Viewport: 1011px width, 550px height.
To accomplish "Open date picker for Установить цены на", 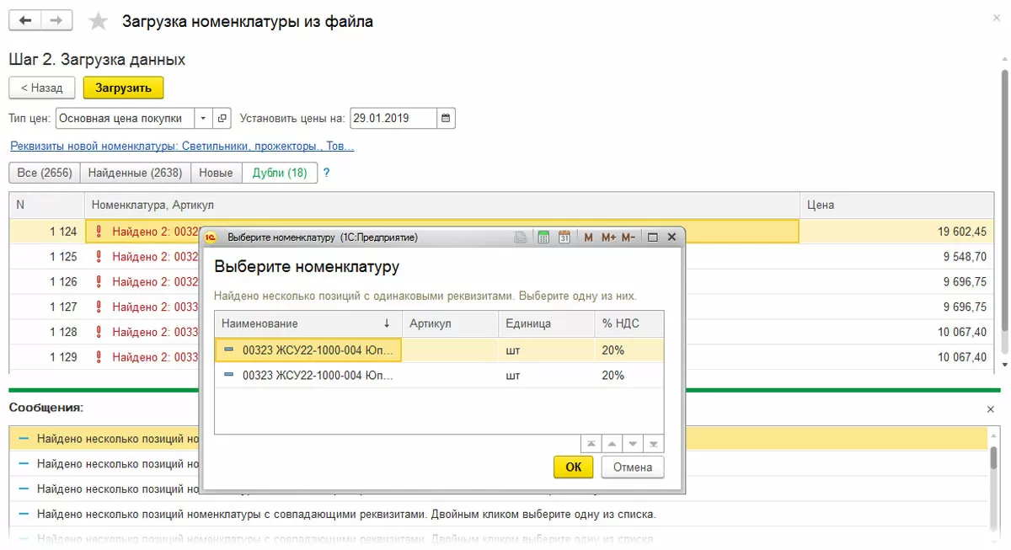I will 446,119.
